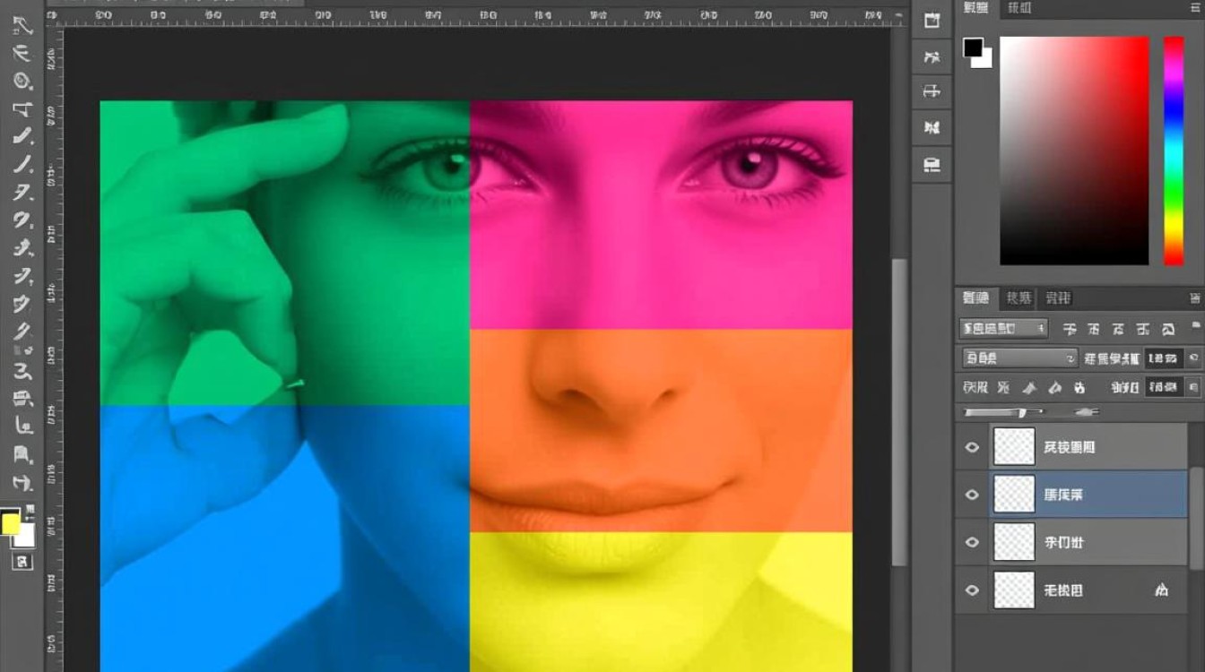Click the padlock lock-all icon in the lock row
This screenshot has width=1205, height=672.
1079,388
